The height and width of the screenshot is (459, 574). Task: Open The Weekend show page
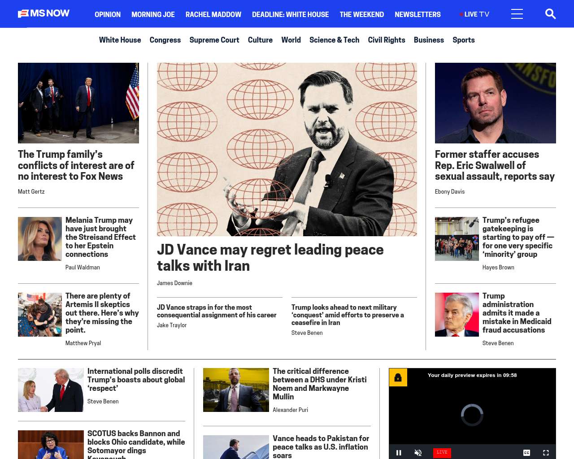click(x=362, y=14)
